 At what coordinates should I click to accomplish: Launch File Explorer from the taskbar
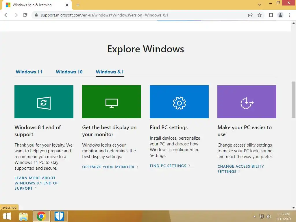23,216
